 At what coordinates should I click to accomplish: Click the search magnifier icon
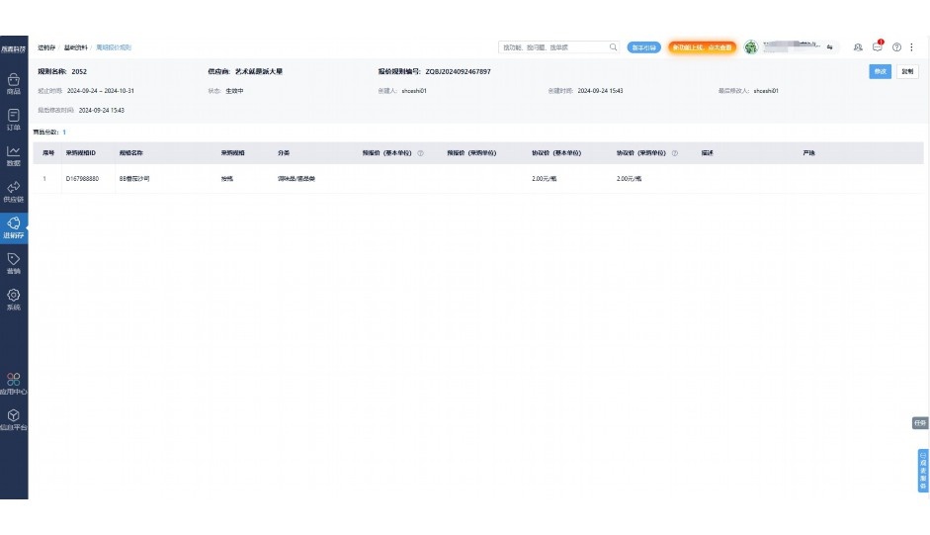[613, 47]
